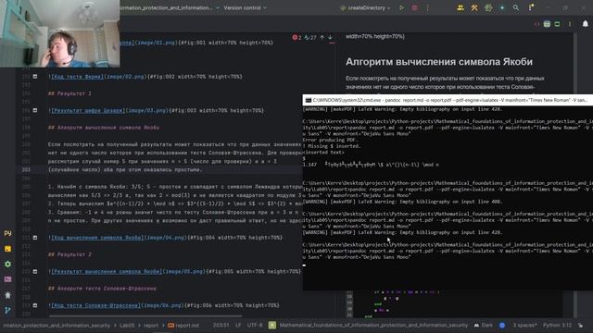Click the "## Алгоритм теста Соловея-Штрассена" line
The image size is (593, 333).
point(102,289)
